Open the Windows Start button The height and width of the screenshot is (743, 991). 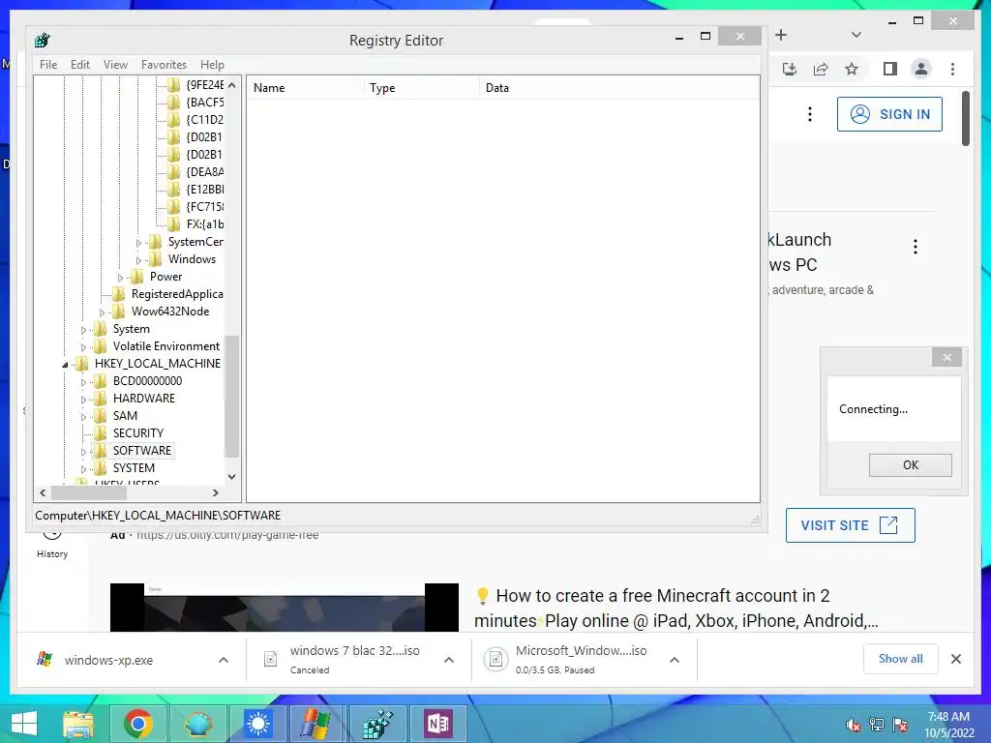24,724
